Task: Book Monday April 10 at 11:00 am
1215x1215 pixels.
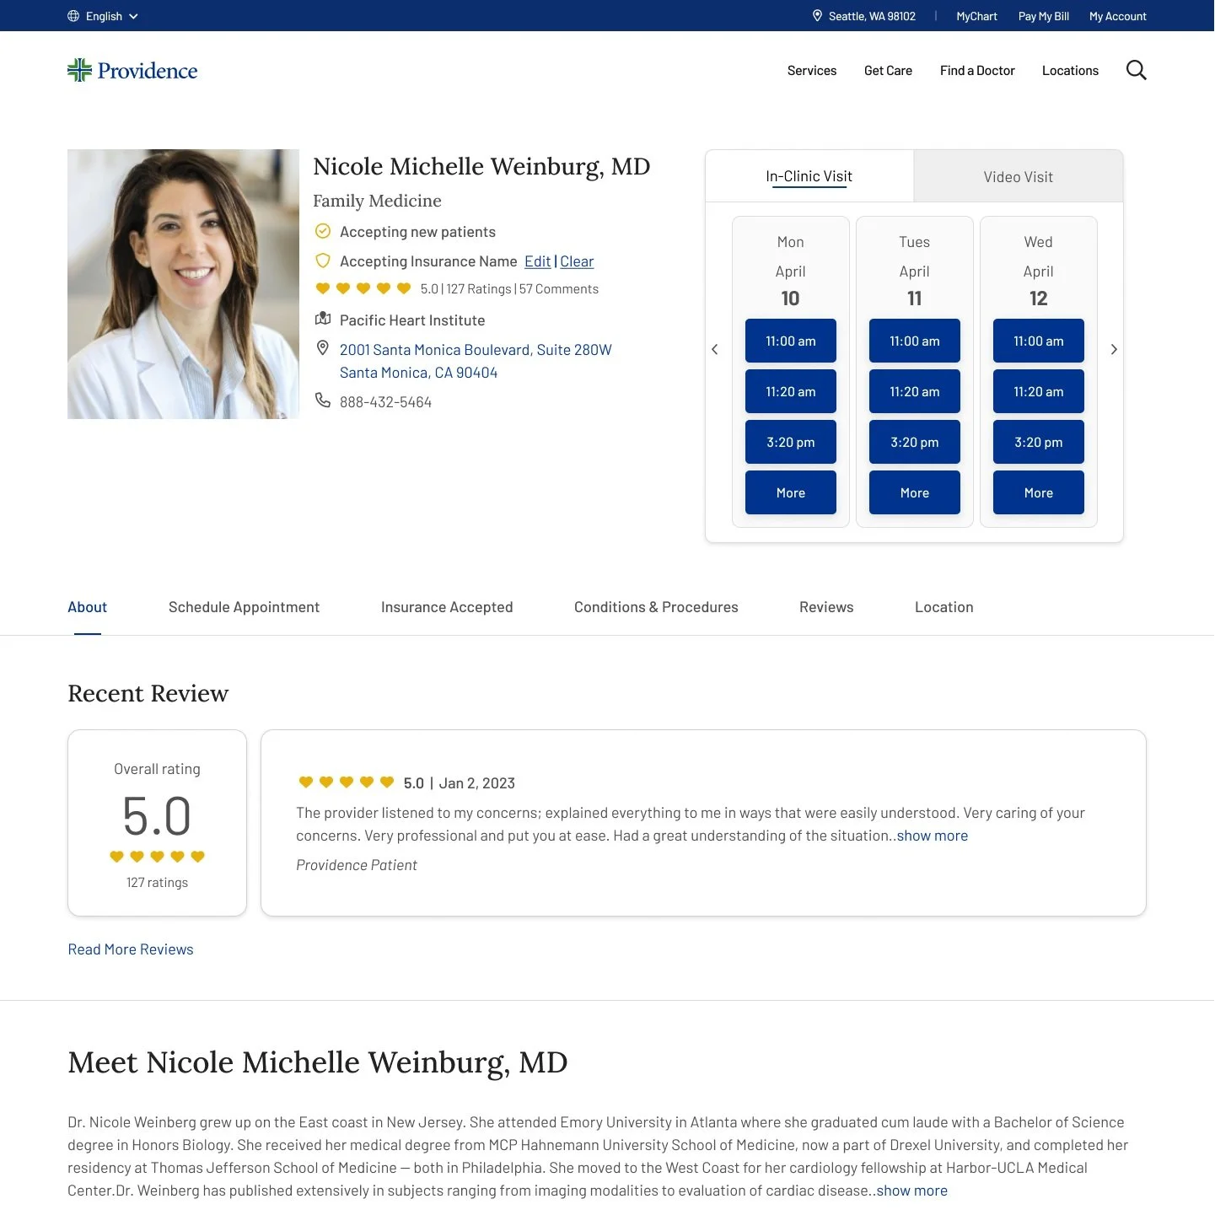Action: pyautogui.click(x=791, y=341)
